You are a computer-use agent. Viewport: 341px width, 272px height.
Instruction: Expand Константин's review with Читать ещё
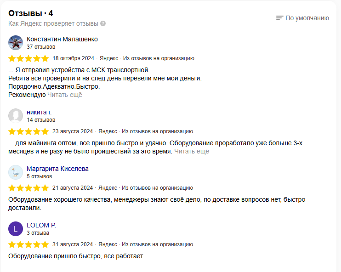pyautogui.click(x=65, y=95)
